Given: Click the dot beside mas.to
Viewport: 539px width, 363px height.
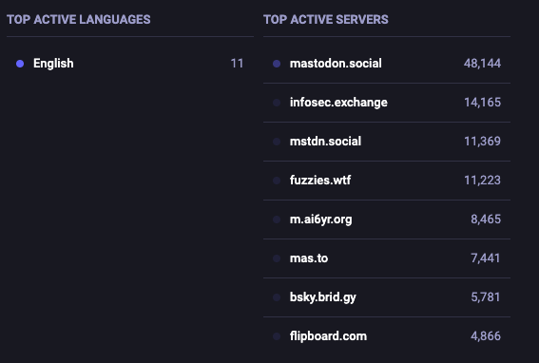Looking at the screenshot, I should 277,258.
